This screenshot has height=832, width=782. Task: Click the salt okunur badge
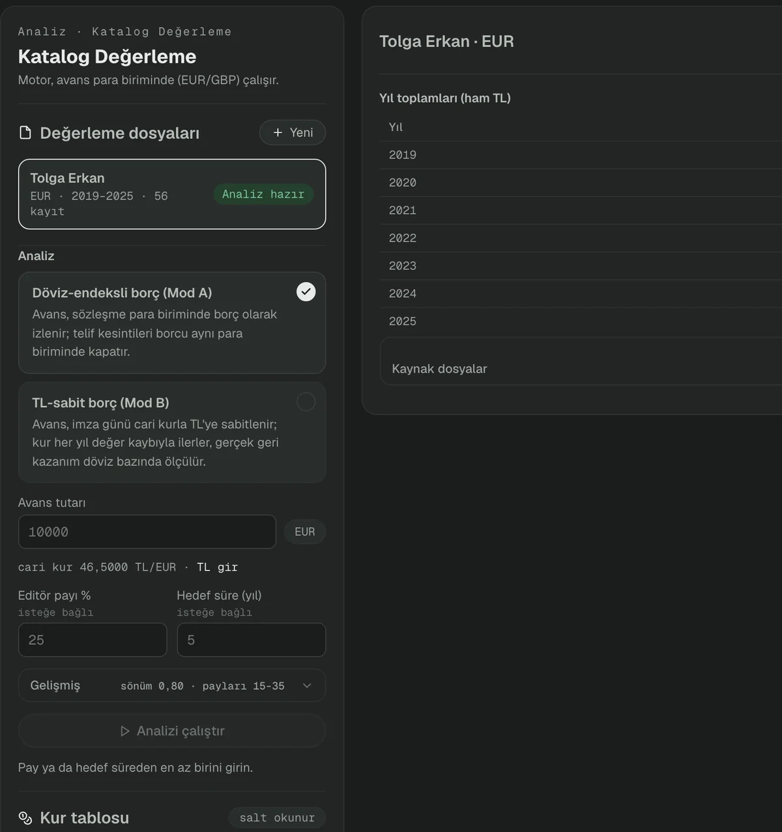pos(277,818)
